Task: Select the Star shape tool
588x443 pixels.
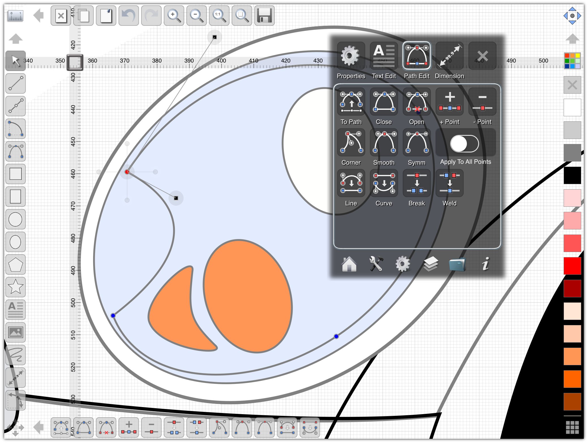Action: point(15,287)
